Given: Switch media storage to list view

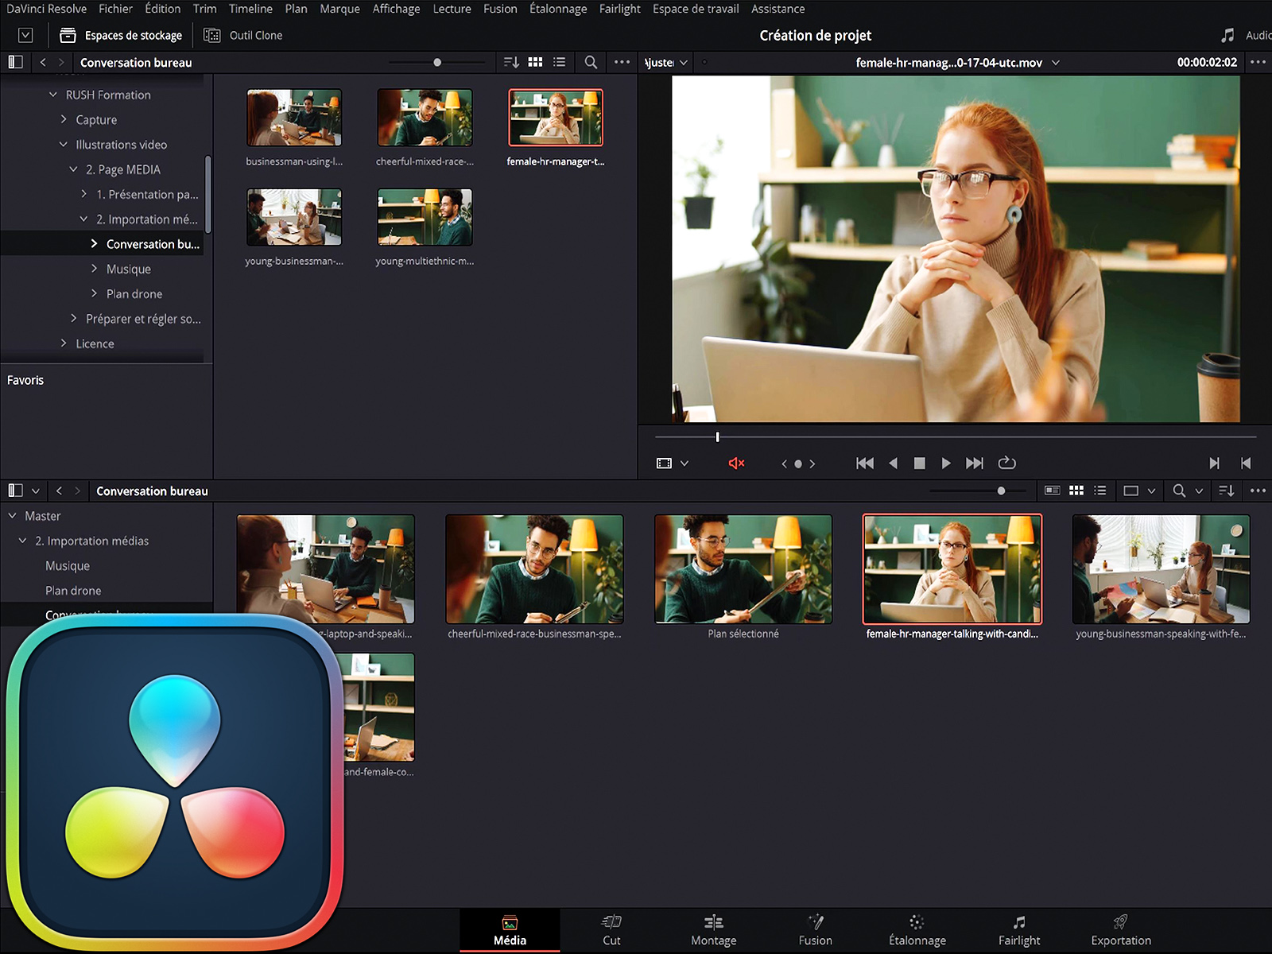Looking at the screenshot, I should pos(560,62).
